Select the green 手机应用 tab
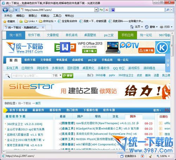The image size is (176, 160). tap(127, 35)
